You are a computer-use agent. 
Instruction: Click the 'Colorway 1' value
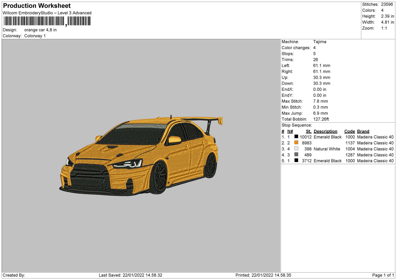tap(35, 36)
